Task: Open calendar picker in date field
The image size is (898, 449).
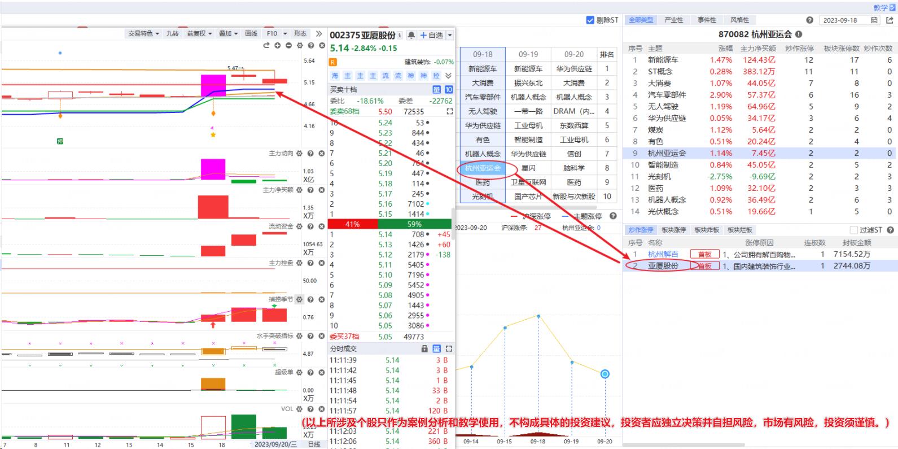Action: point(874,20)
